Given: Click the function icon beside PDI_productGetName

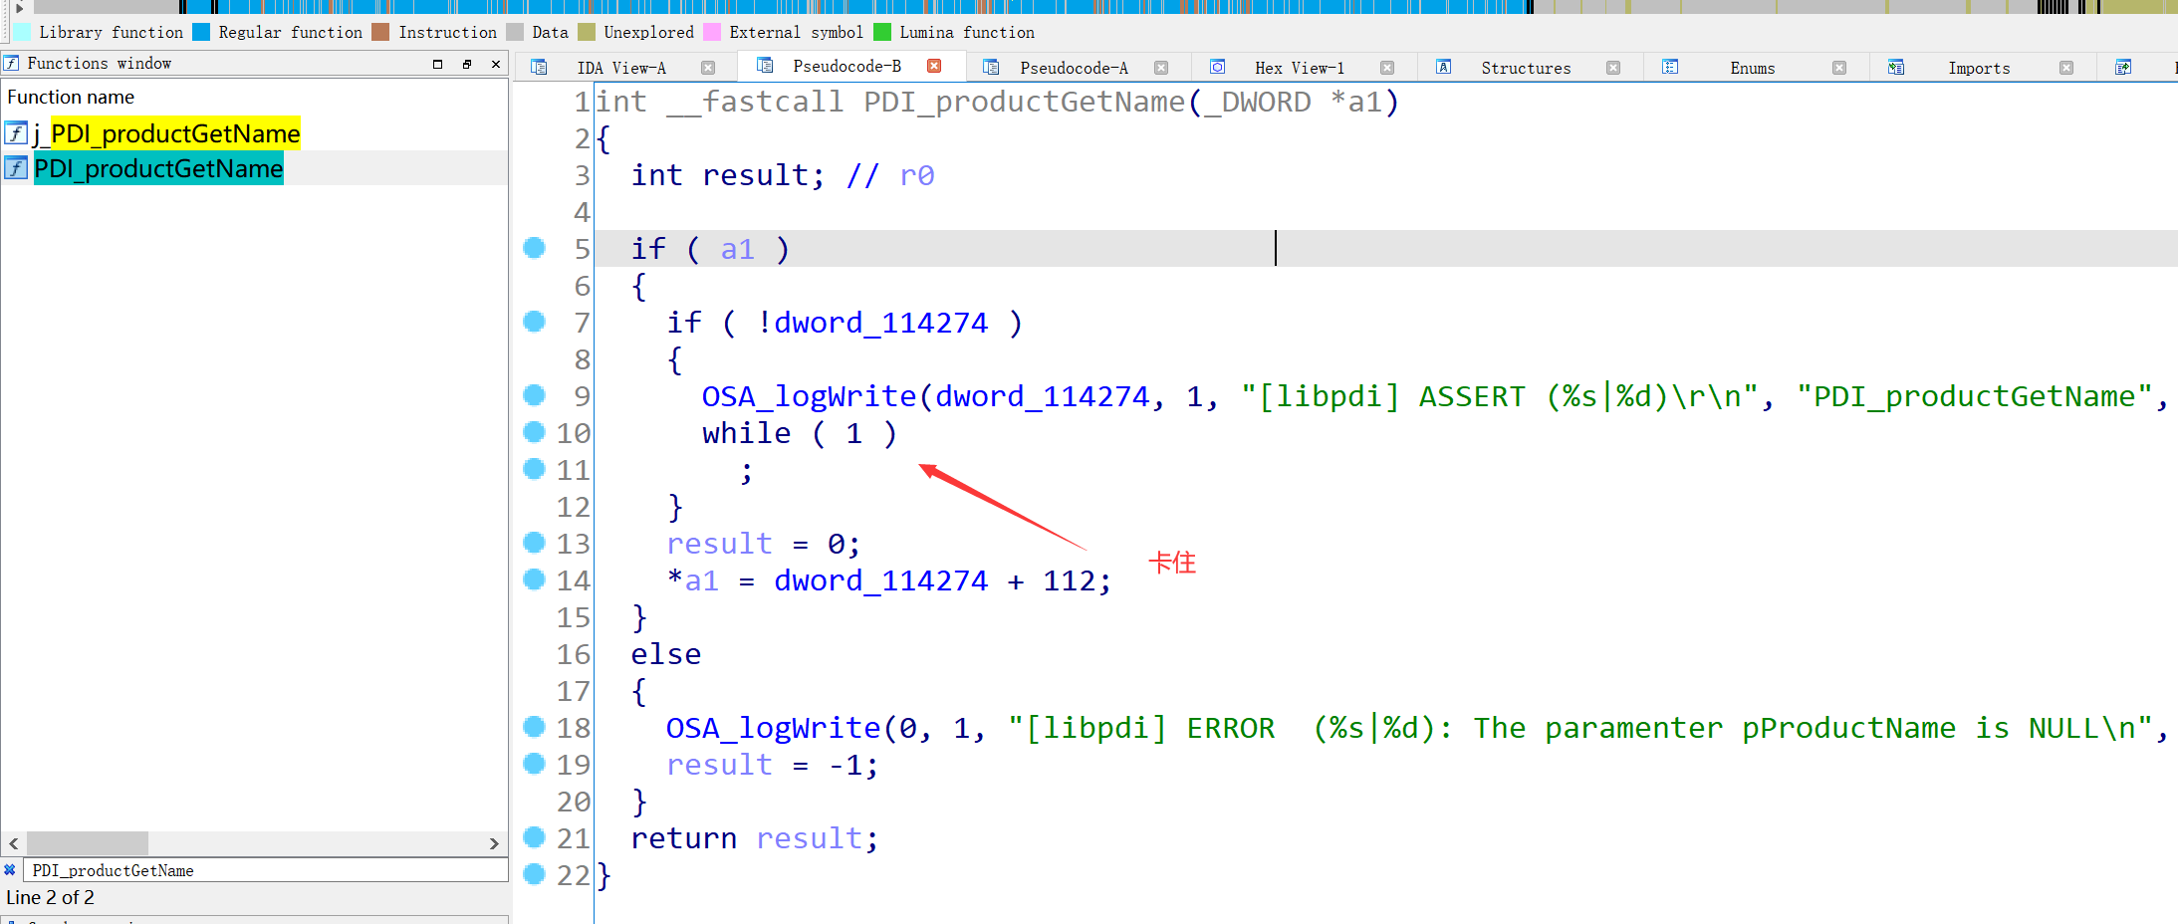Looking at the screenshot, I should 16,167.
